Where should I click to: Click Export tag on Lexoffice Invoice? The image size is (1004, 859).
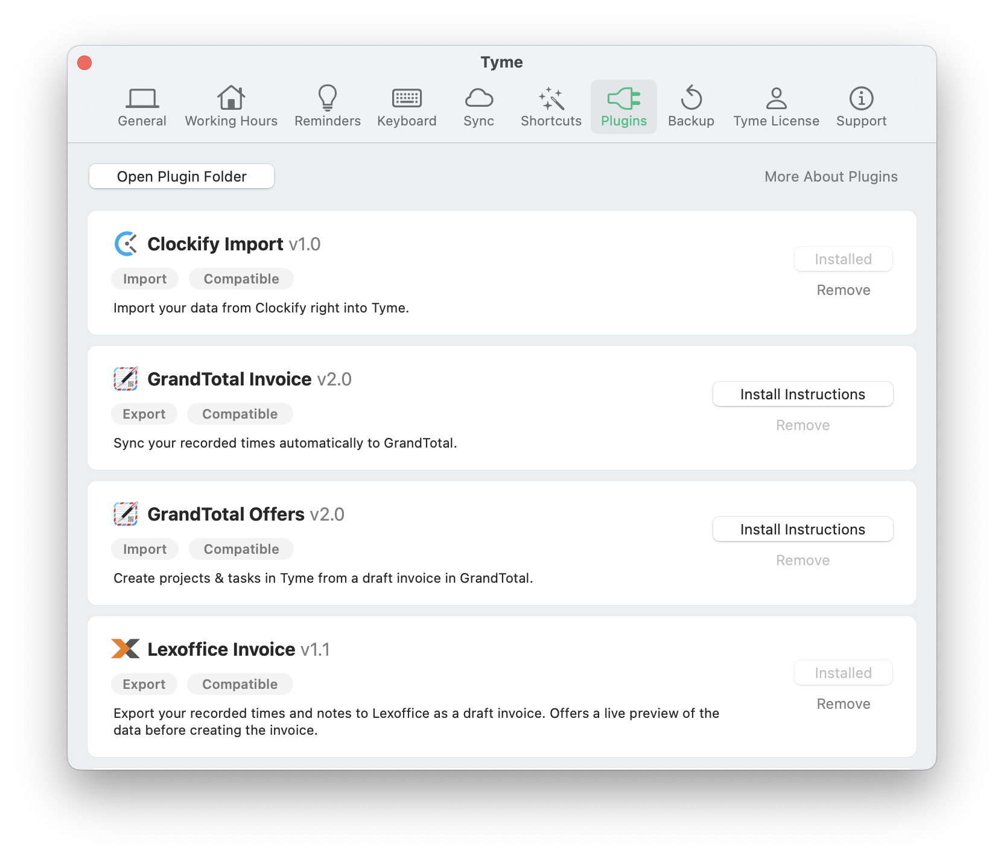click(x=144, y=684)
